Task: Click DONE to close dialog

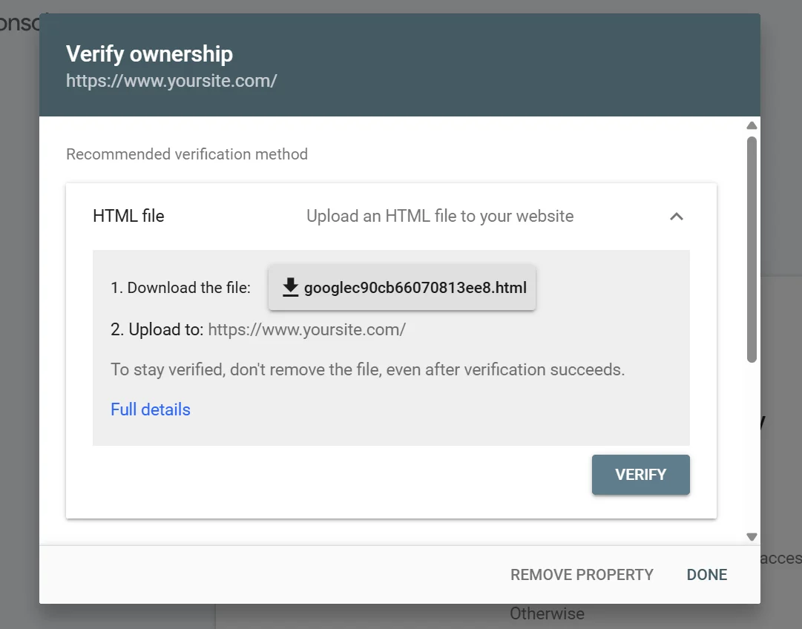Action: coord(706,575)
